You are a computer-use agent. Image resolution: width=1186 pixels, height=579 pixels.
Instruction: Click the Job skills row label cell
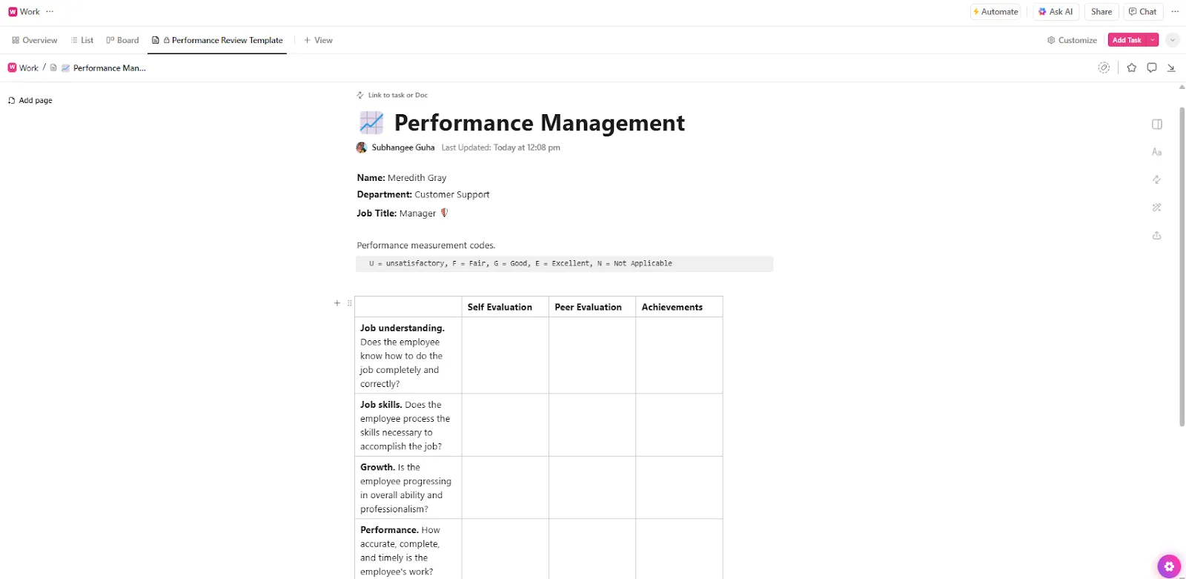tap(408, 426)
